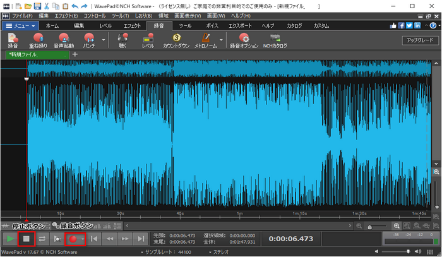Open the NCHカタログ icon

click(x=274, y=39)
